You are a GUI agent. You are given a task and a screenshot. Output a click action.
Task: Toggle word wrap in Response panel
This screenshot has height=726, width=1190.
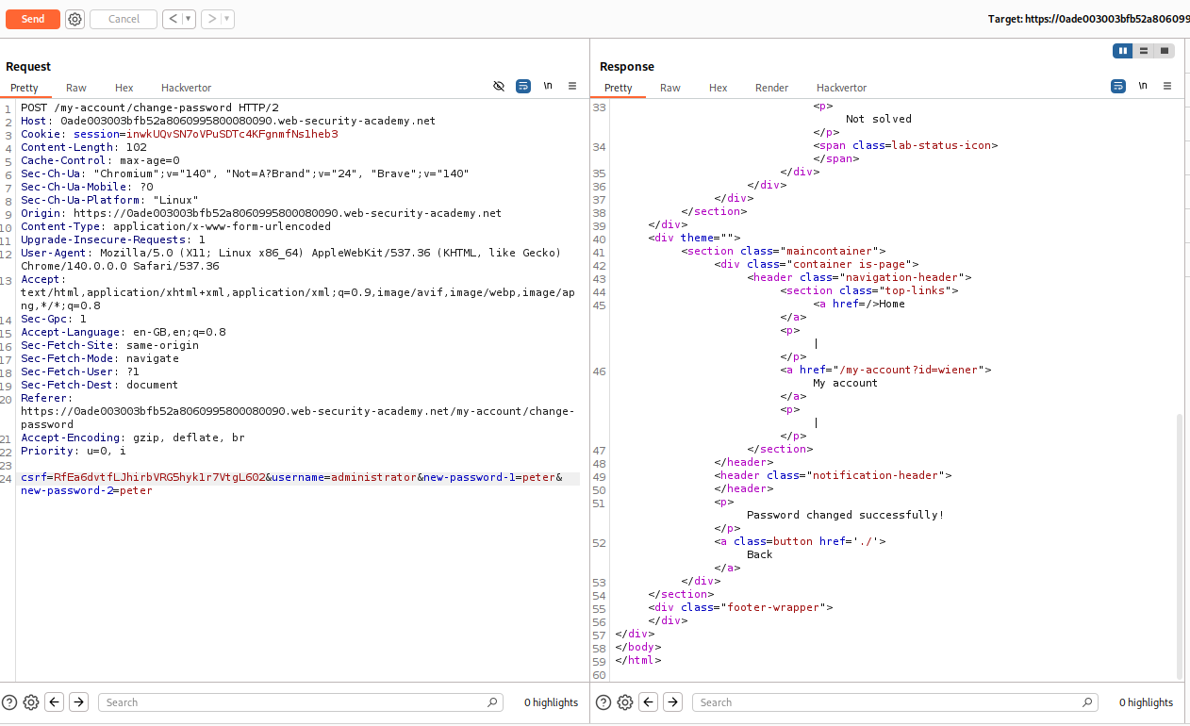(1118, 86)
